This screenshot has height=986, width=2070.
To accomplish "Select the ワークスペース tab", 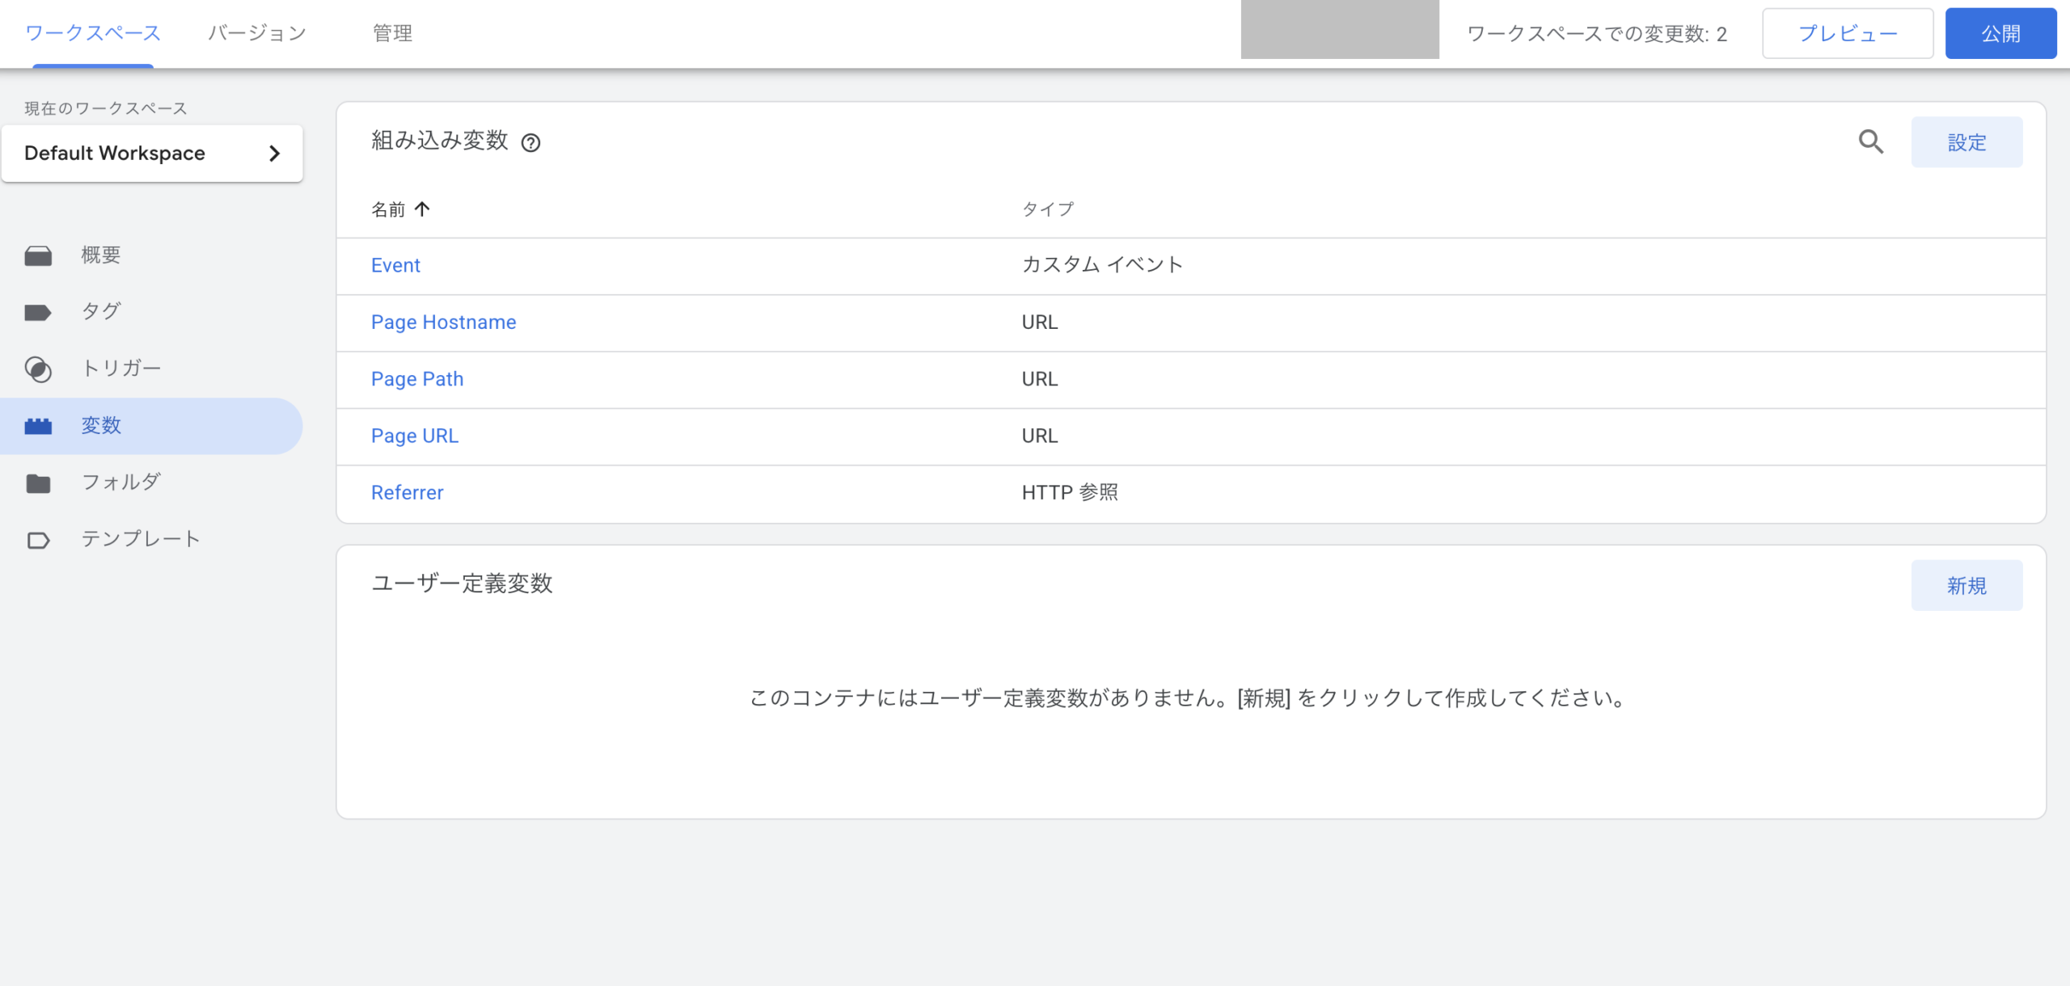I will tap(93, 33).
